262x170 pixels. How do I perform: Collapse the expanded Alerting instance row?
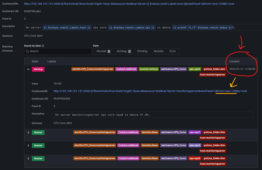click(x=28, y=69)
